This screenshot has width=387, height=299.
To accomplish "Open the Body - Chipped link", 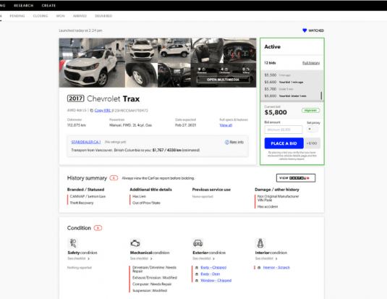I will [x=213, y=267].
